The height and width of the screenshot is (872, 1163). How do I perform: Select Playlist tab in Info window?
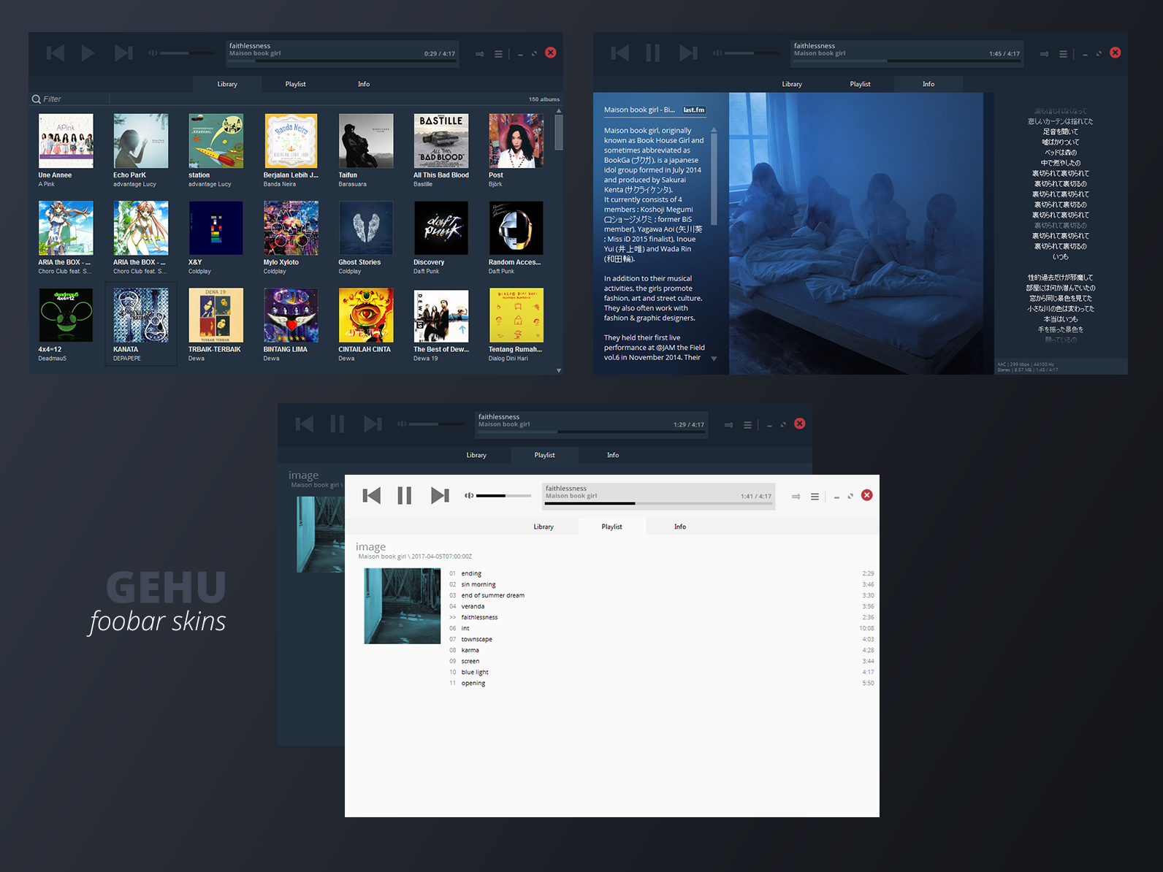(x=860, y=84)
